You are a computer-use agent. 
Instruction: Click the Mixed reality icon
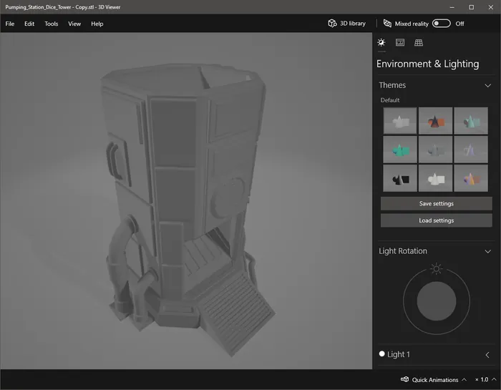click(387, 24)
